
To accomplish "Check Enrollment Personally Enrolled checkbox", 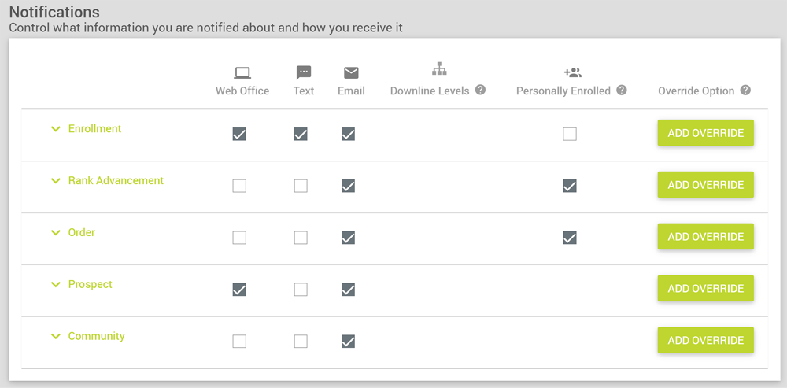I will click(x=570, y=134).
